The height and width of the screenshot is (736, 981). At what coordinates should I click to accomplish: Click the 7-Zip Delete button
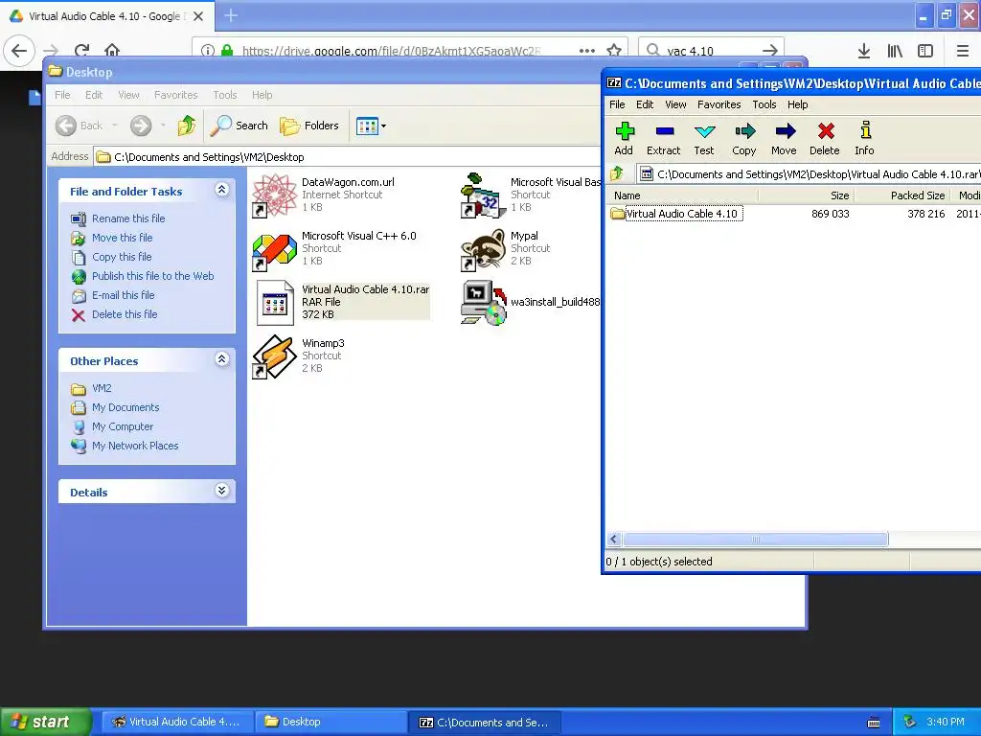(x=825, y=138)
